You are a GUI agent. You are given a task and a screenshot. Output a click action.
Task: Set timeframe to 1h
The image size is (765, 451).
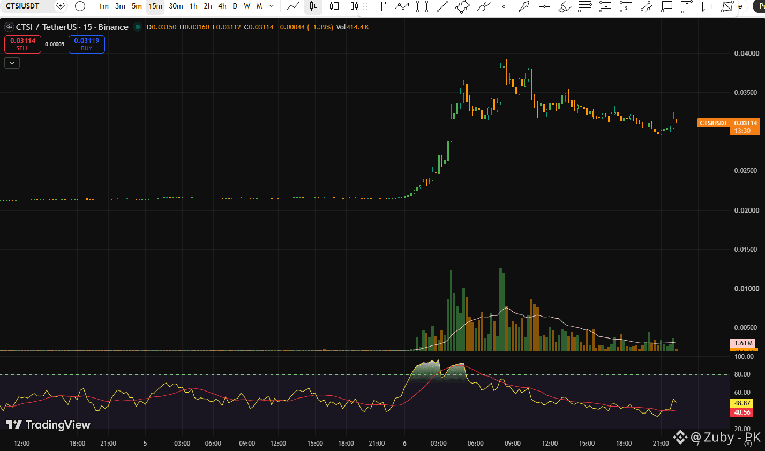point(193,6)
